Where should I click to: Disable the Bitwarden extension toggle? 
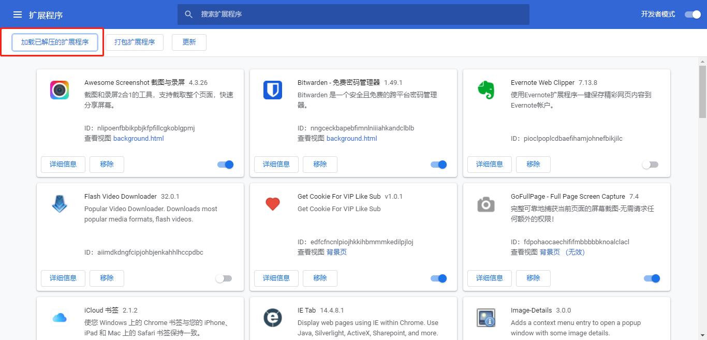[x=438, y=164]
